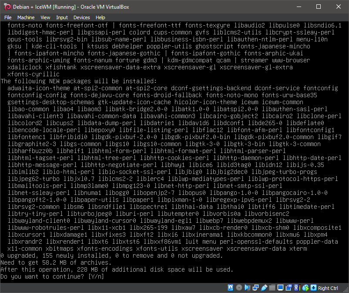Click the recording status icon
The width and height of the screenshot is (349, 293).
tap(289, 287)
